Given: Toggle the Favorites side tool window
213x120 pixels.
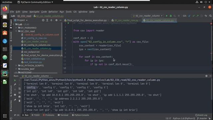Looking at the screenshot, I should pyautogui.click(x=11, y=106).
